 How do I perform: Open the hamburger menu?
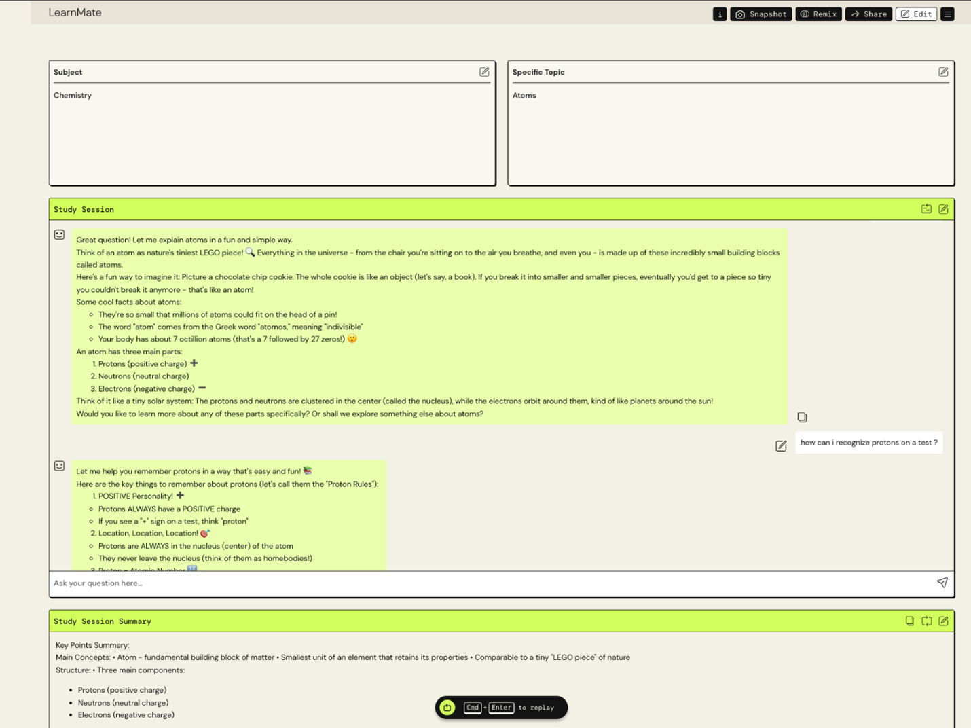pyautogui.click(x=948, y=14)
